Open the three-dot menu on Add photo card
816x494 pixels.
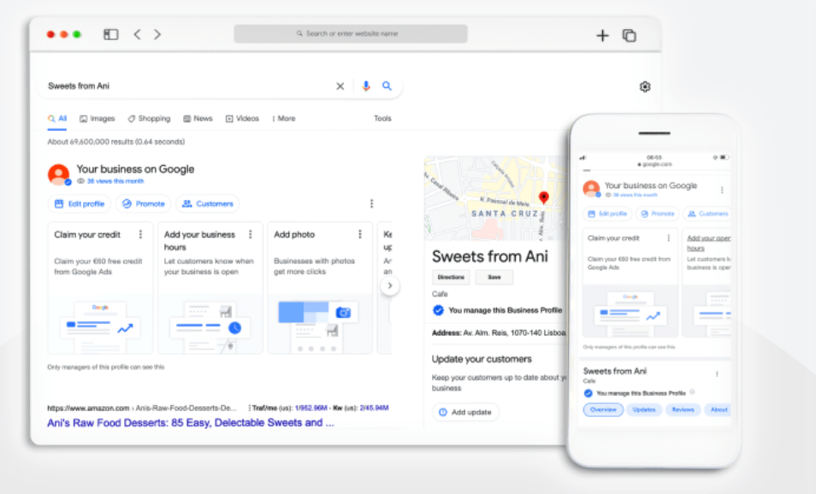360,234
